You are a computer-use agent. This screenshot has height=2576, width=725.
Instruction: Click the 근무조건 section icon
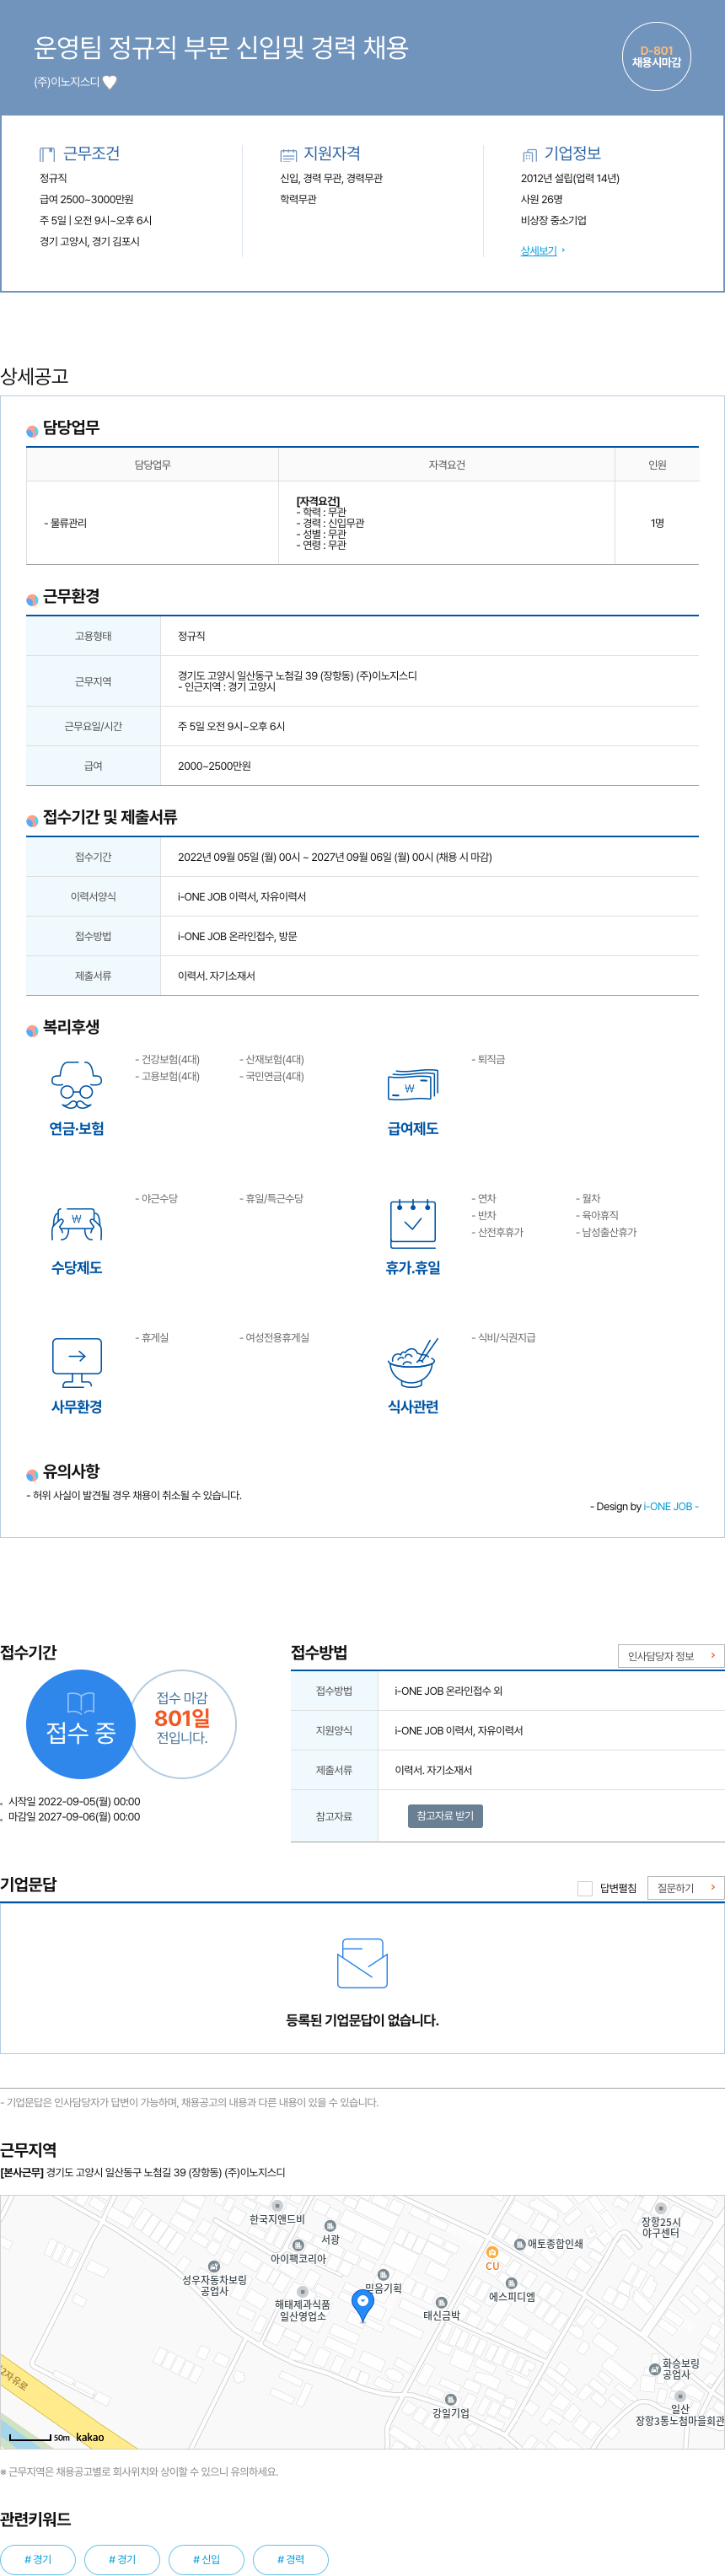point(47,154)
